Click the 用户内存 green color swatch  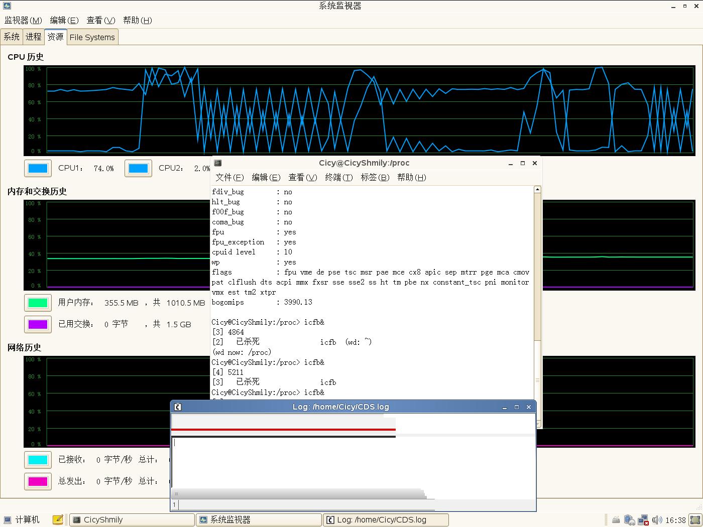click(x=38, y=303)
